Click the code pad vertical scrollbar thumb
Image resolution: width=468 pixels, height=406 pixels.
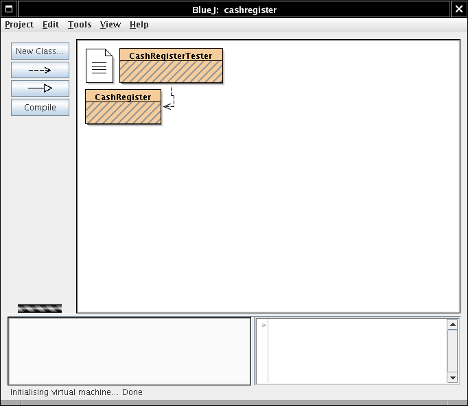coord(452,350)
